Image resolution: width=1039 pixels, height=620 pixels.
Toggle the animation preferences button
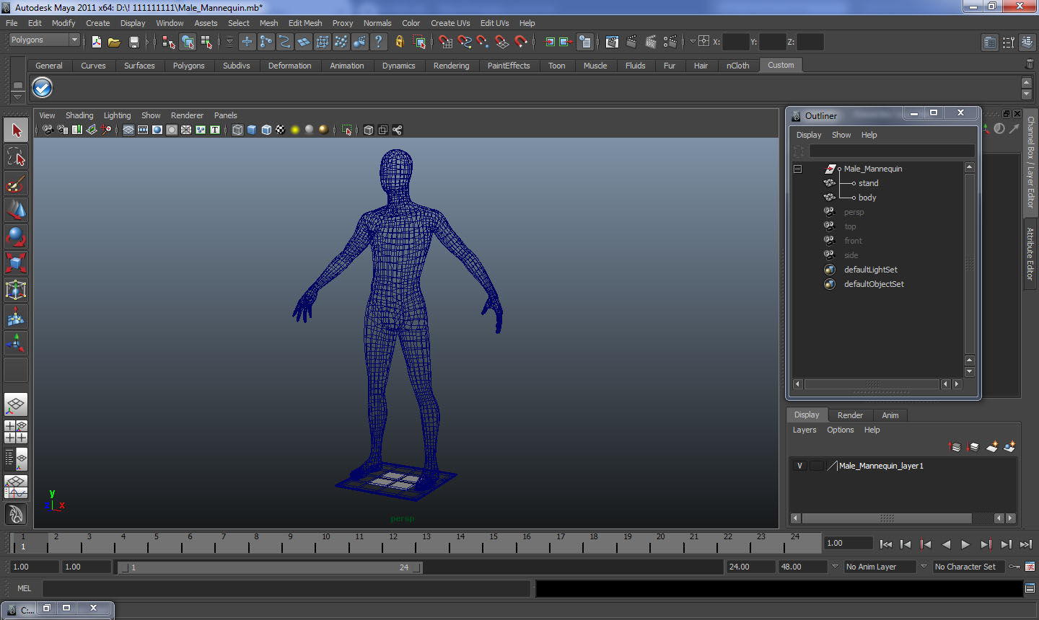pyautogui.click(x=1030, y=567)
